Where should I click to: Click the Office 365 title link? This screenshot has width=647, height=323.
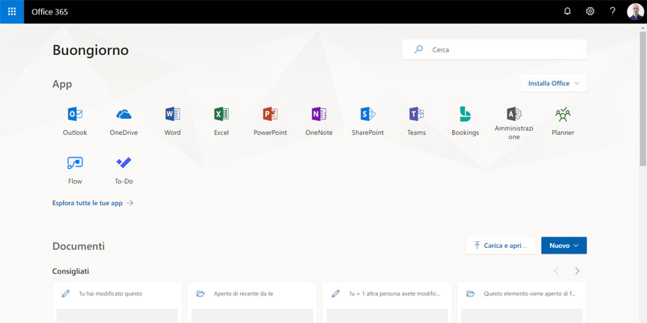49,12
